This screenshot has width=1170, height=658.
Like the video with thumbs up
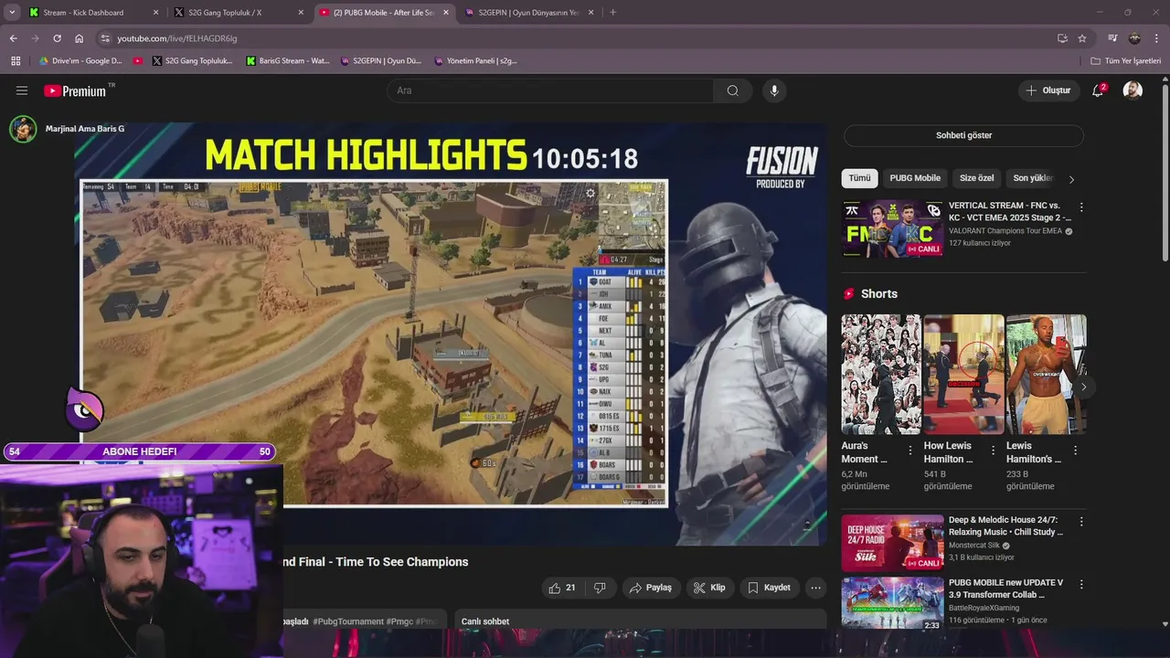pos(562,588)
